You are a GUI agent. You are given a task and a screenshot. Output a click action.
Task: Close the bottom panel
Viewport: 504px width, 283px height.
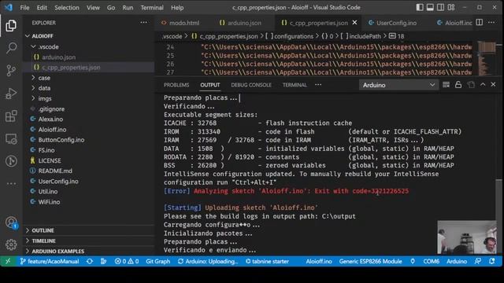click(493, 84)
